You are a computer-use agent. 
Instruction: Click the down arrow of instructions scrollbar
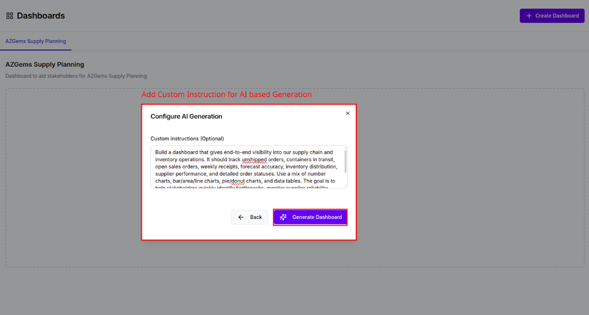point(345,186)
